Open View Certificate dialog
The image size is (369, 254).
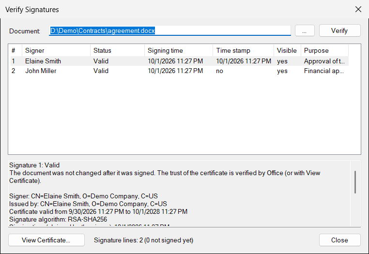coord(46,240)
